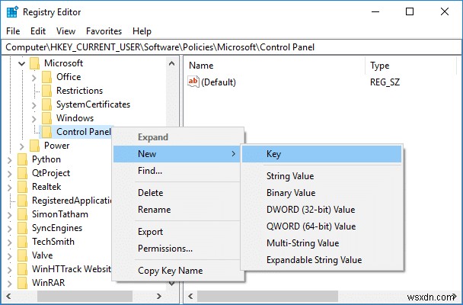Viewport: 463px width, 305px height.
Task: Select Copy Key Name entry
Action: pyautogui.click(x=170, y=271)
